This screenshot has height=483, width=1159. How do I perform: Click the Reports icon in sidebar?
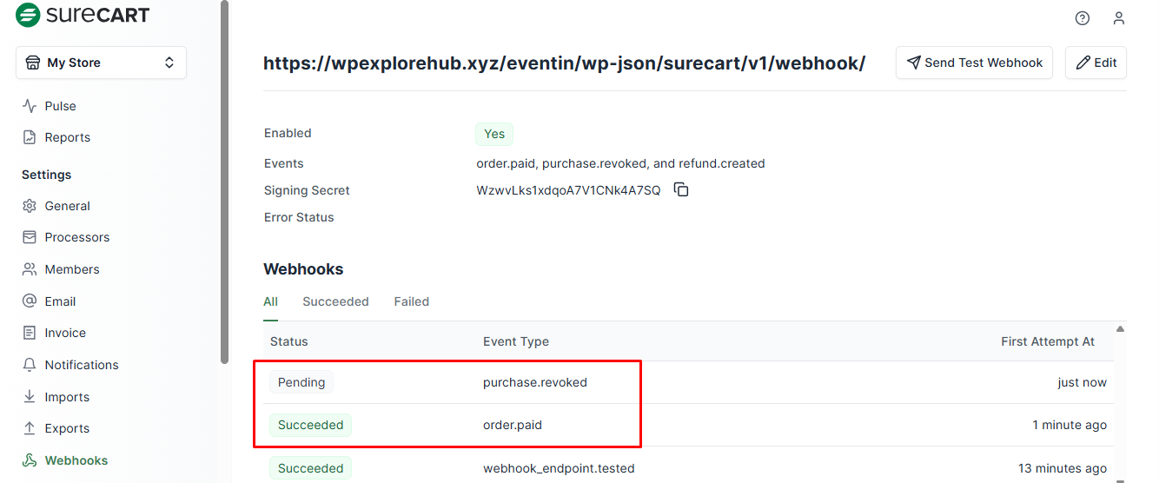(x=30, y=137)
